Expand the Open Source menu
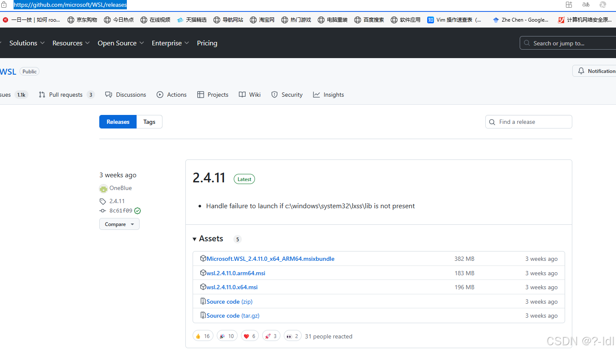 (x=121, y=43)
